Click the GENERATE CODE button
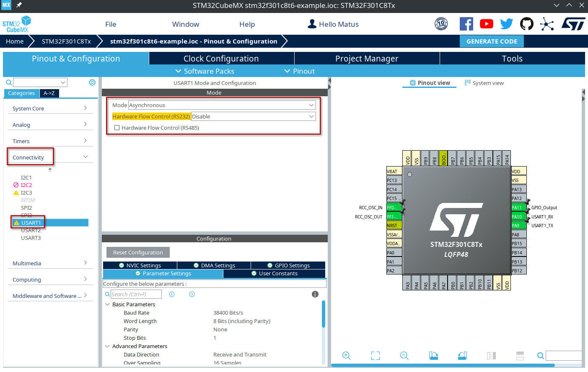This screenshot has width=588, height=372. click(491, 41)
